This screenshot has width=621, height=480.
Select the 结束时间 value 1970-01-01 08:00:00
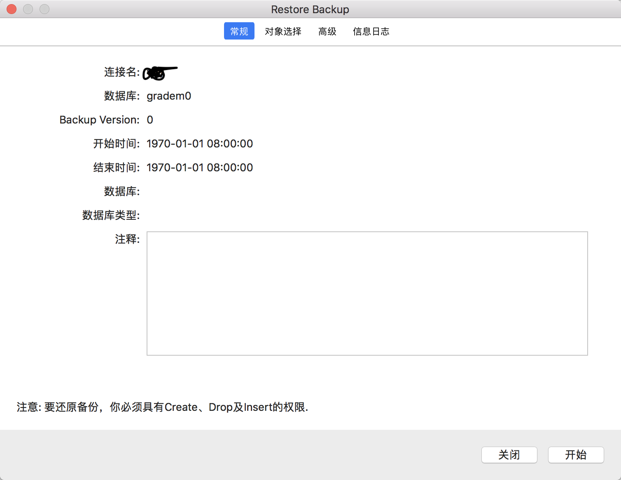pyautogui.click(x=200, y=168)
